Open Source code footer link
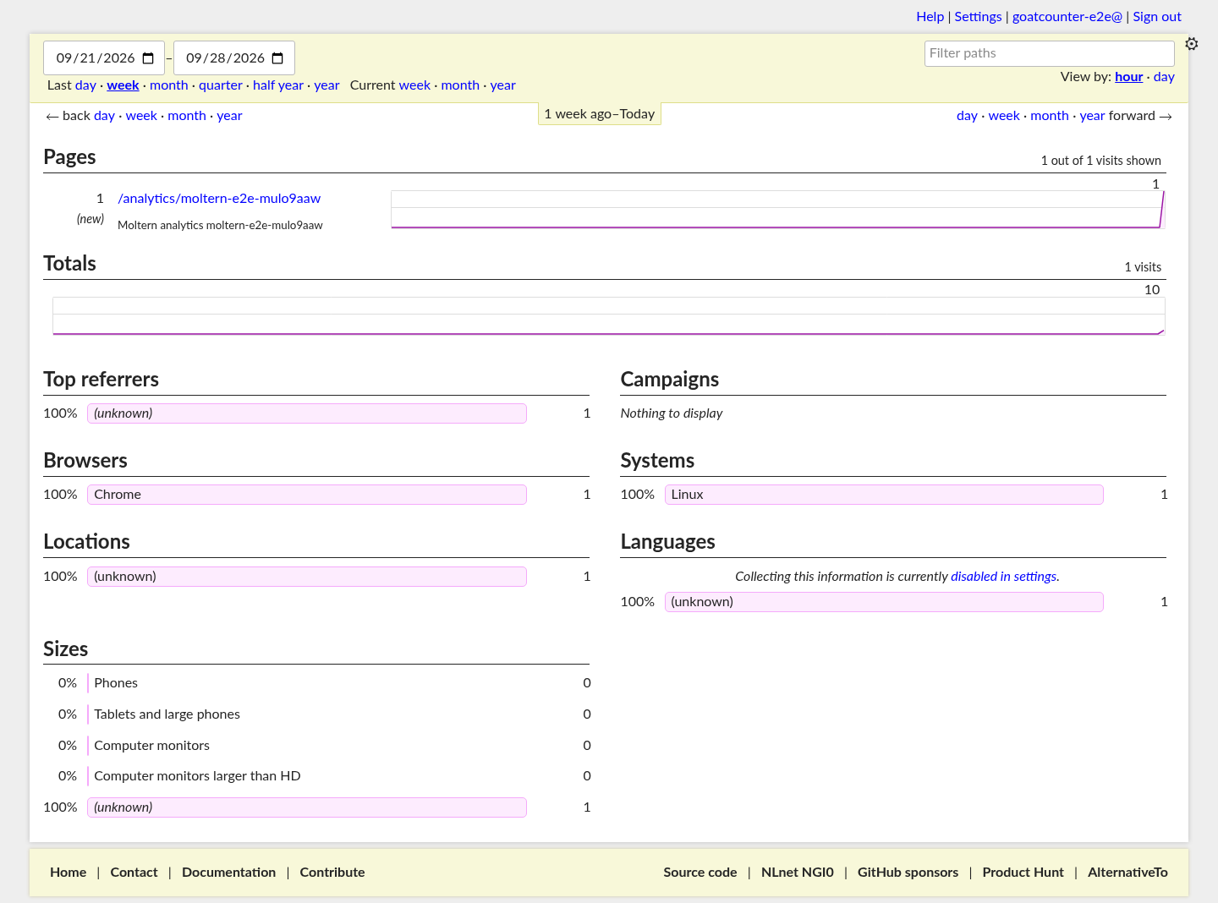This screenshot has width=1218, height=903. (700, 873)
